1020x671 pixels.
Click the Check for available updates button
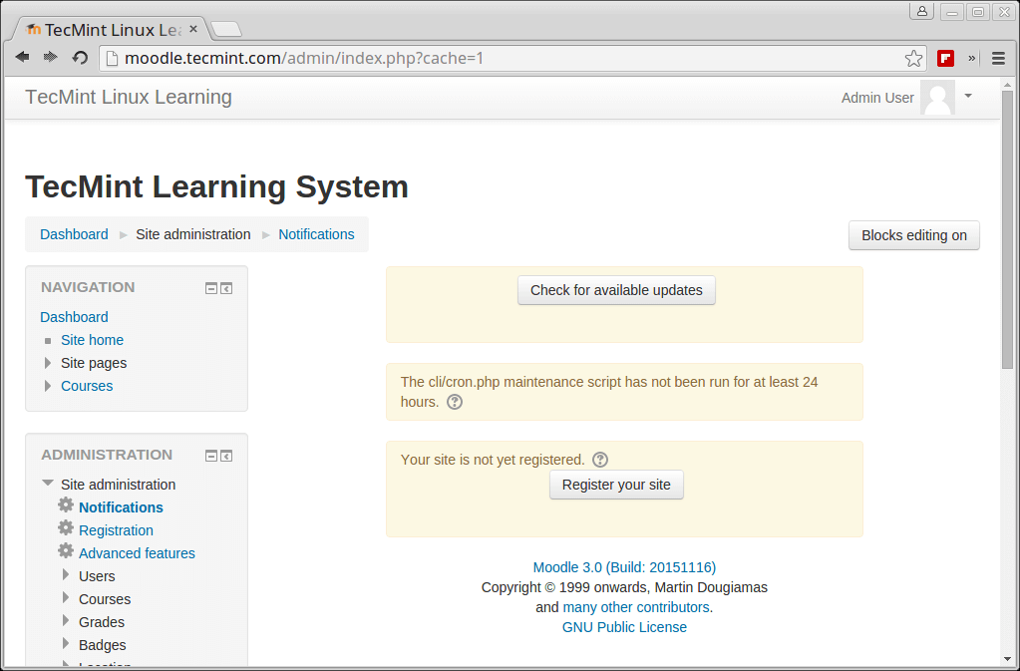coord(616,290)
